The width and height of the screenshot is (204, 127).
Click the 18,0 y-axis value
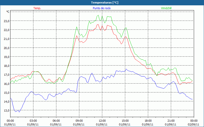(7, 66)
